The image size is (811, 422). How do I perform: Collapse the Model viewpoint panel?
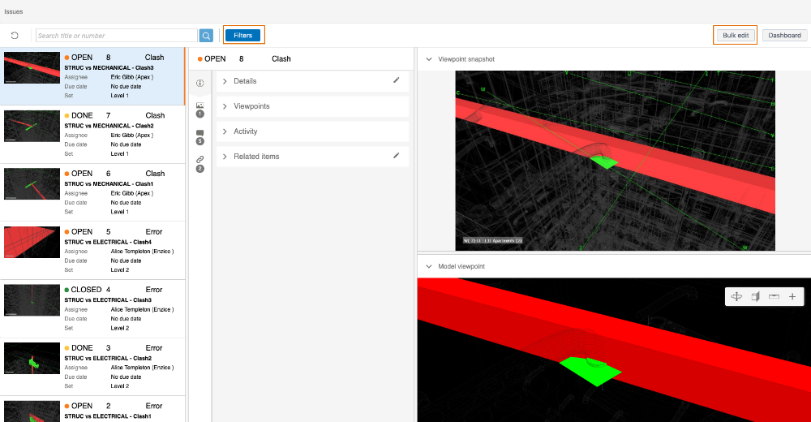tap(428, 266)
